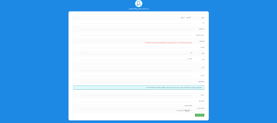Focus the password (رمز عبور) field
This screenshot has width=277, height=123.
(136, 95)
